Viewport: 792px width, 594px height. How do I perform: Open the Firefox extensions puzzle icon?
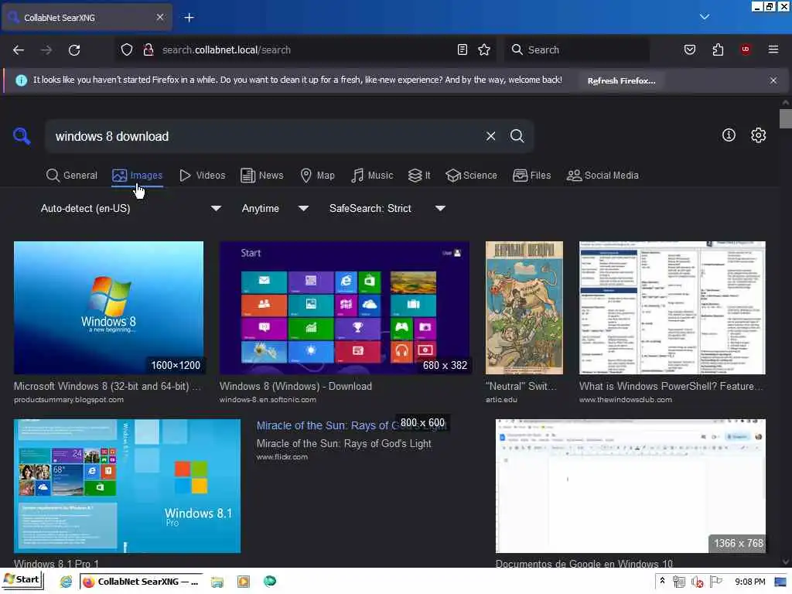pyautogui.click(x=718, y=49)
